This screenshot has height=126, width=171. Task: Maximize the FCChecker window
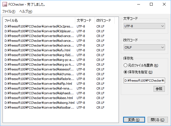(151, 4)
